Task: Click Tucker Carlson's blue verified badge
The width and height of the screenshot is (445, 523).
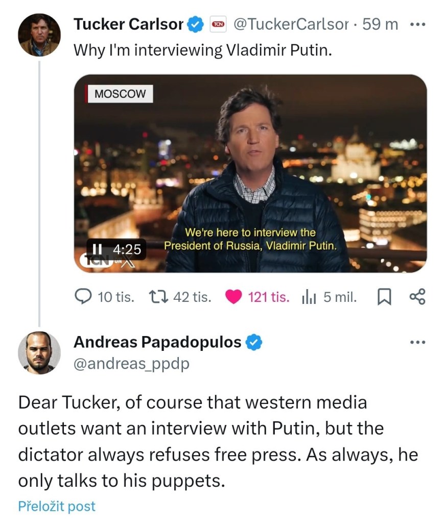Action: point(196,24)
